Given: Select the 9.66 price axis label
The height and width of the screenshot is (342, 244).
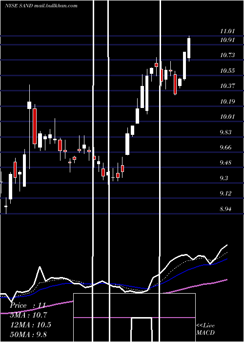Looking at the screenshot, I should 225,148.
